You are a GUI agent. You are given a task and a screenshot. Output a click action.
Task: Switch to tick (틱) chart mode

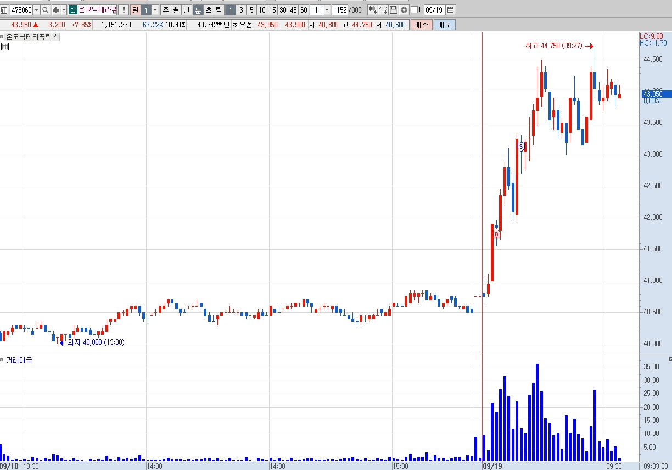[219, 10]
